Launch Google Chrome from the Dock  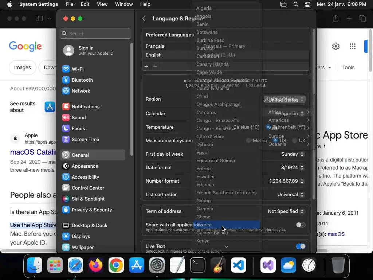coord(116,265)
